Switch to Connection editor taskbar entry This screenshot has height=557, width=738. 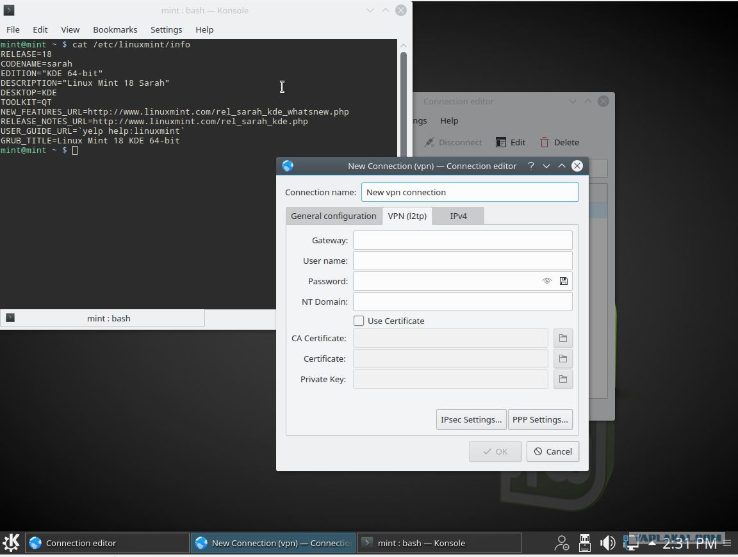(108, 544)
